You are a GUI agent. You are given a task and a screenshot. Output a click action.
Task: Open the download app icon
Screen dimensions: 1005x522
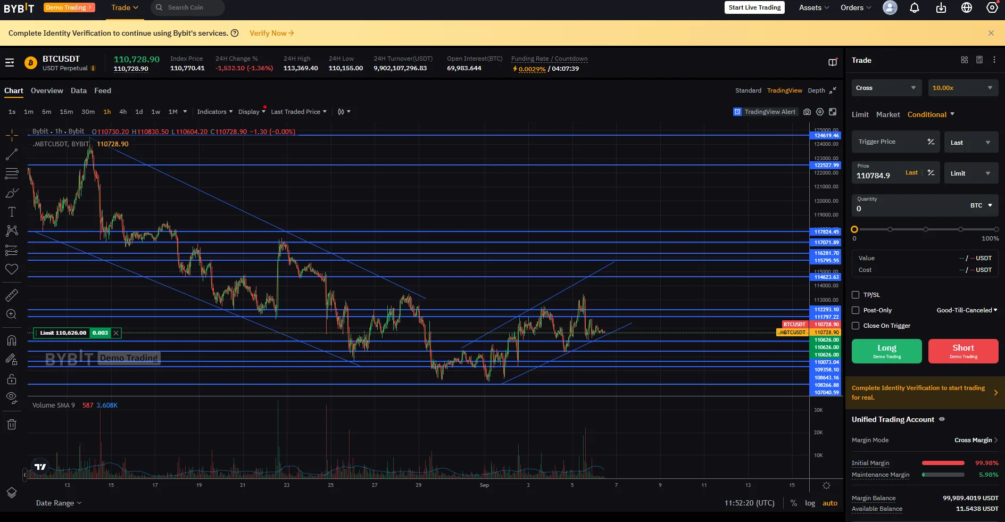pos(941,7)
